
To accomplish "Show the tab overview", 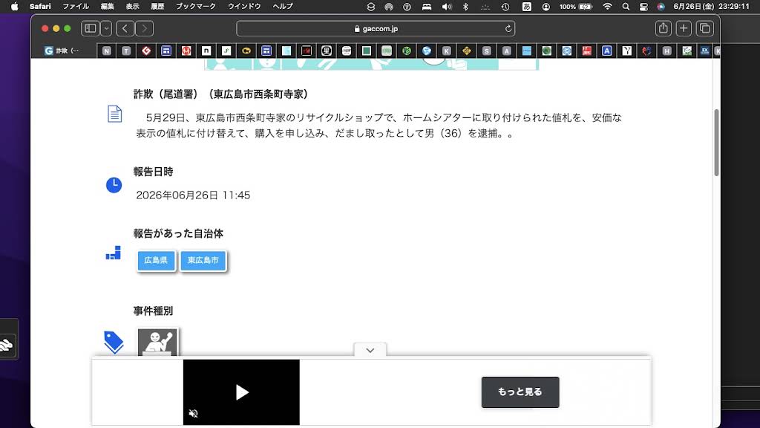I will click(x=705, y=29).
